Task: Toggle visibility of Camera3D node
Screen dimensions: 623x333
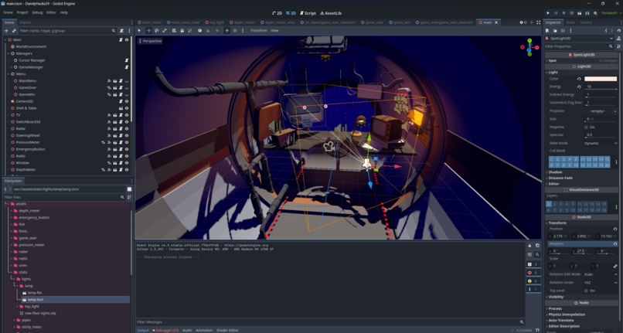Action: tap(127, 101)
